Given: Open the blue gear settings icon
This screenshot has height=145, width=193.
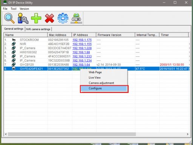Looking at the screenshot, I should pos(63,19).
